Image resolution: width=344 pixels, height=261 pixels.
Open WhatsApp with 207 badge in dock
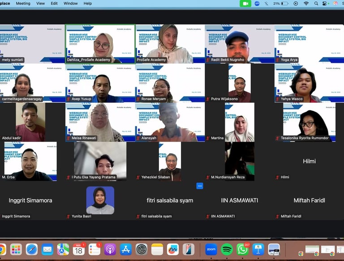242,249
